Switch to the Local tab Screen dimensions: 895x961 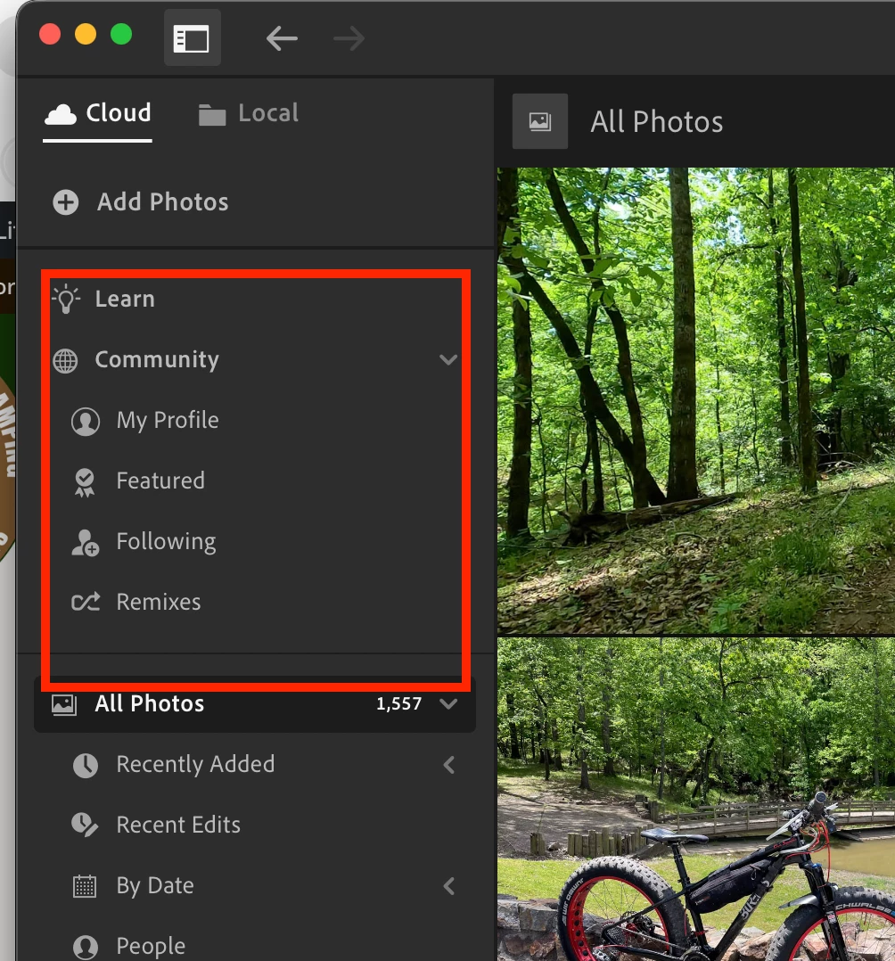[249, 114]
